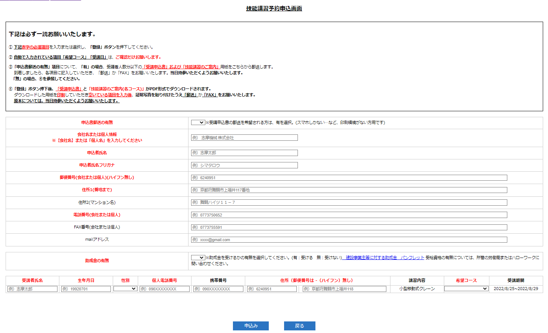Click the 申込み submit button
This screenshot has width=548, height=333.
(x=251, y=326)
